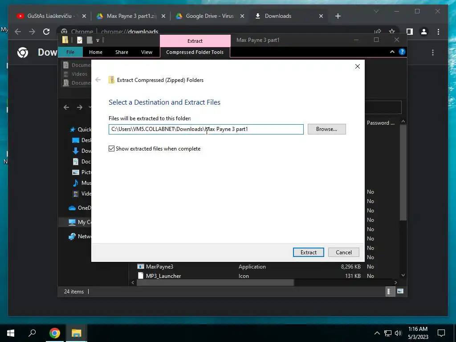Viewport: 456px width, 342px height.
Task: Open the volume control in tray
Action: [398, 333]
